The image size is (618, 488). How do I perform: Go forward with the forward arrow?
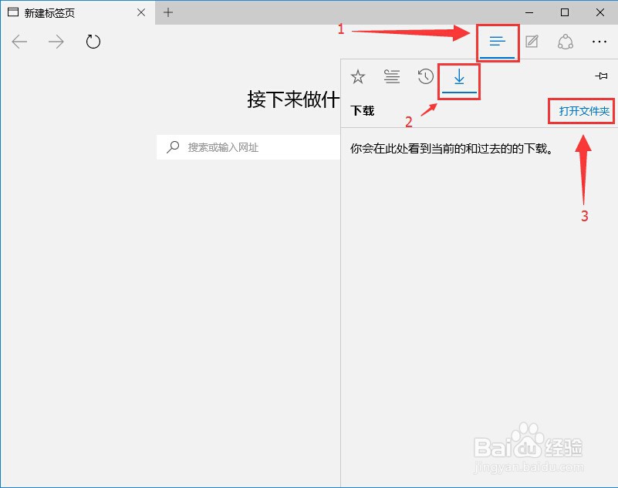pyautogui.click(x=56, y=42)
